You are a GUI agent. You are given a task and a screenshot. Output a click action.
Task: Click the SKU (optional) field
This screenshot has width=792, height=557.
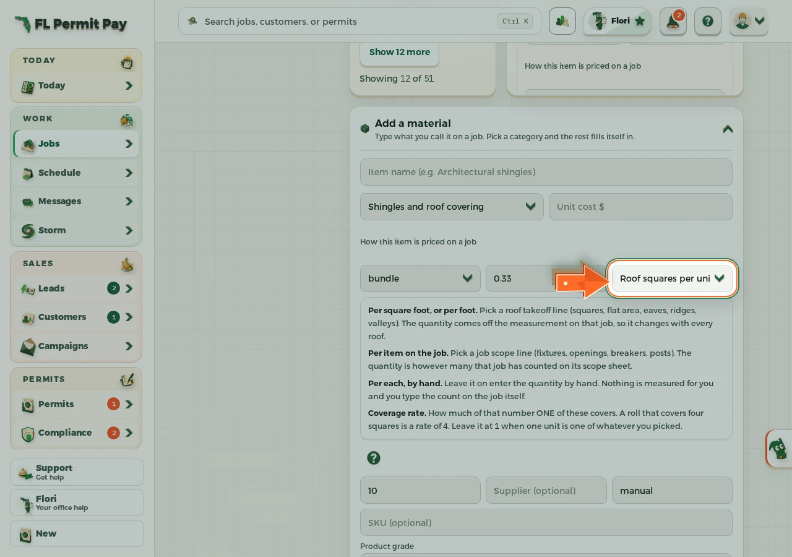[x=546, y=522]
